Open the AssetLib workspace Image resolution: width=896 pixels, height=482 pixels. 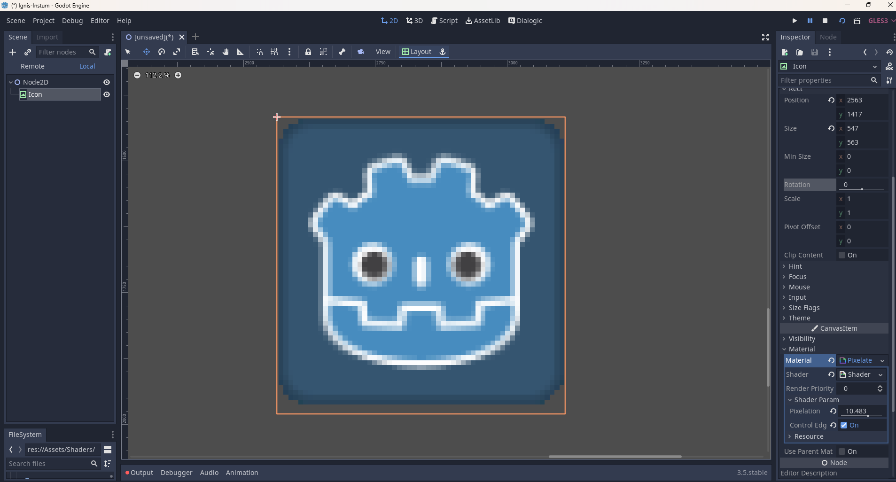pos(483,21)
